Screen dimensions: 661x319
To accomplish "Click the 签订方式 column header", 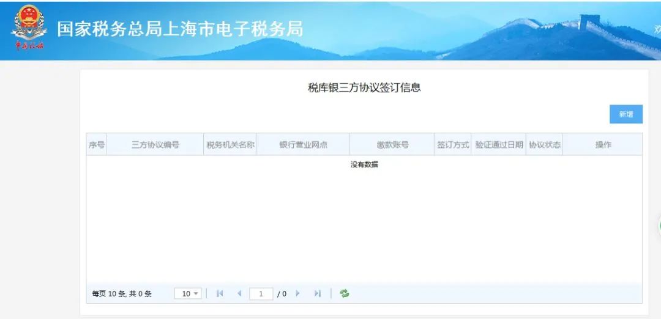I will click(x=453, y=145).
